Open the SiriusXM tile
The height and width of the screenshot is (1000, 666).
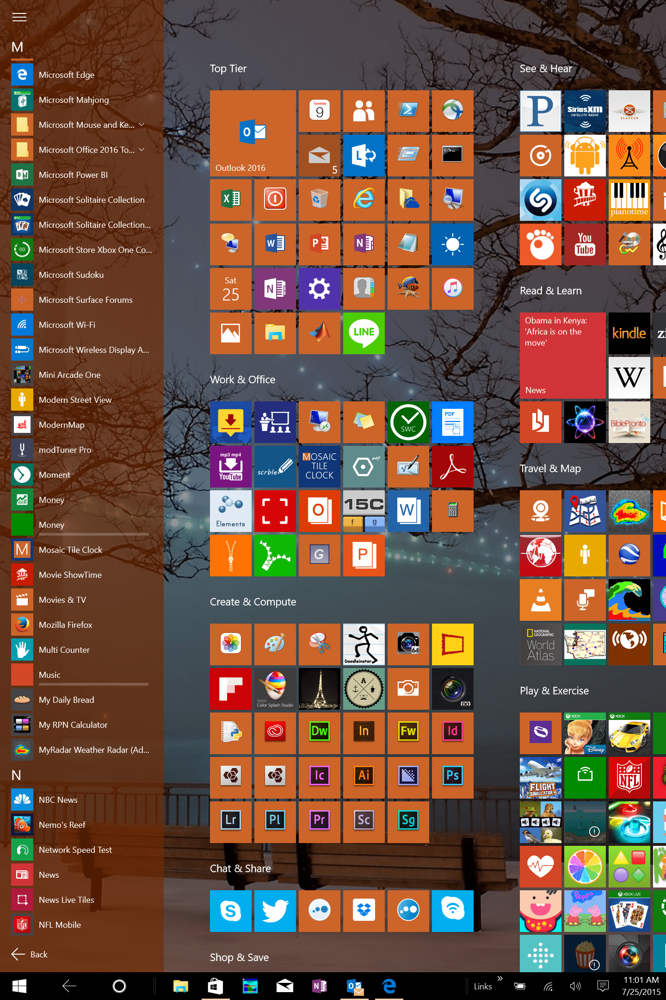pos(585,111)
